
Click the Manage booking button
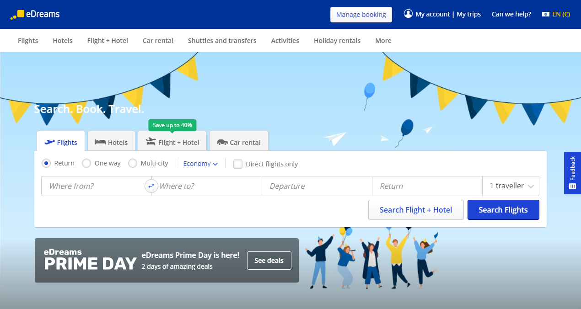click(x=361, y=15)
